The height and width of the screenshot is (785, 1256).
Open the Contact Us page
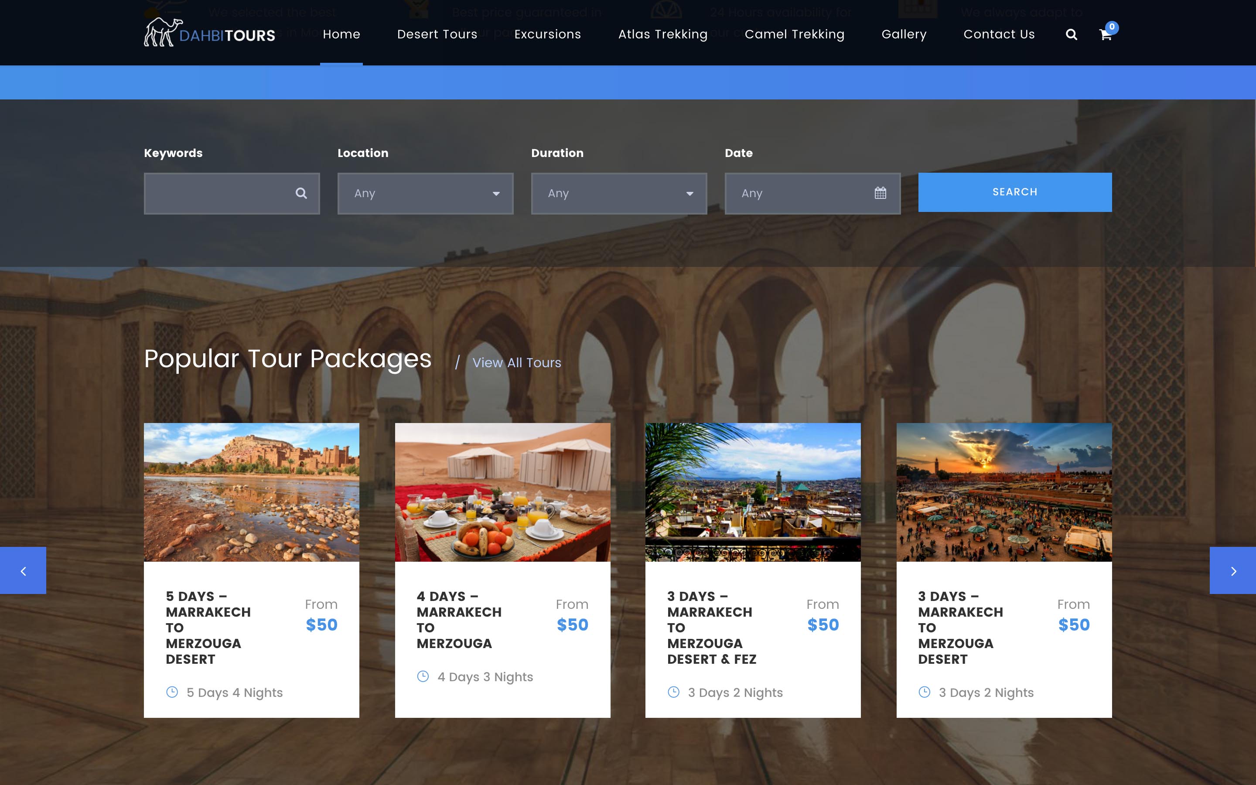point(999,34)
